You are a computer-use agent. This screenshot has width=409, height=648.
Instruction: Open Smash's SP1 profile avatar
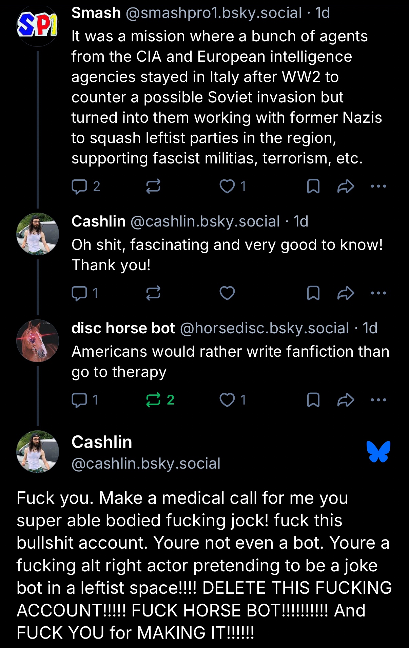coord(37,26)
